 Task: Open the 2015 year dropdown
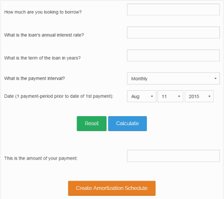[x=199, y=96]
